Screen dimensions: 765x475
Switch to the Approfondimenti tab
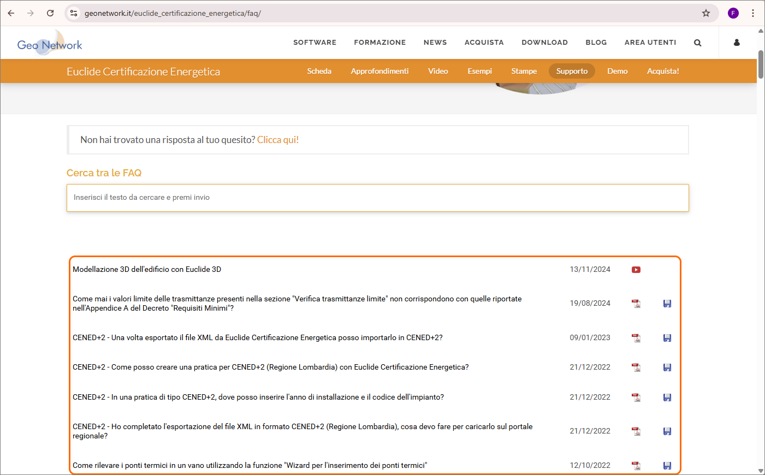click(x=379, y=72)
